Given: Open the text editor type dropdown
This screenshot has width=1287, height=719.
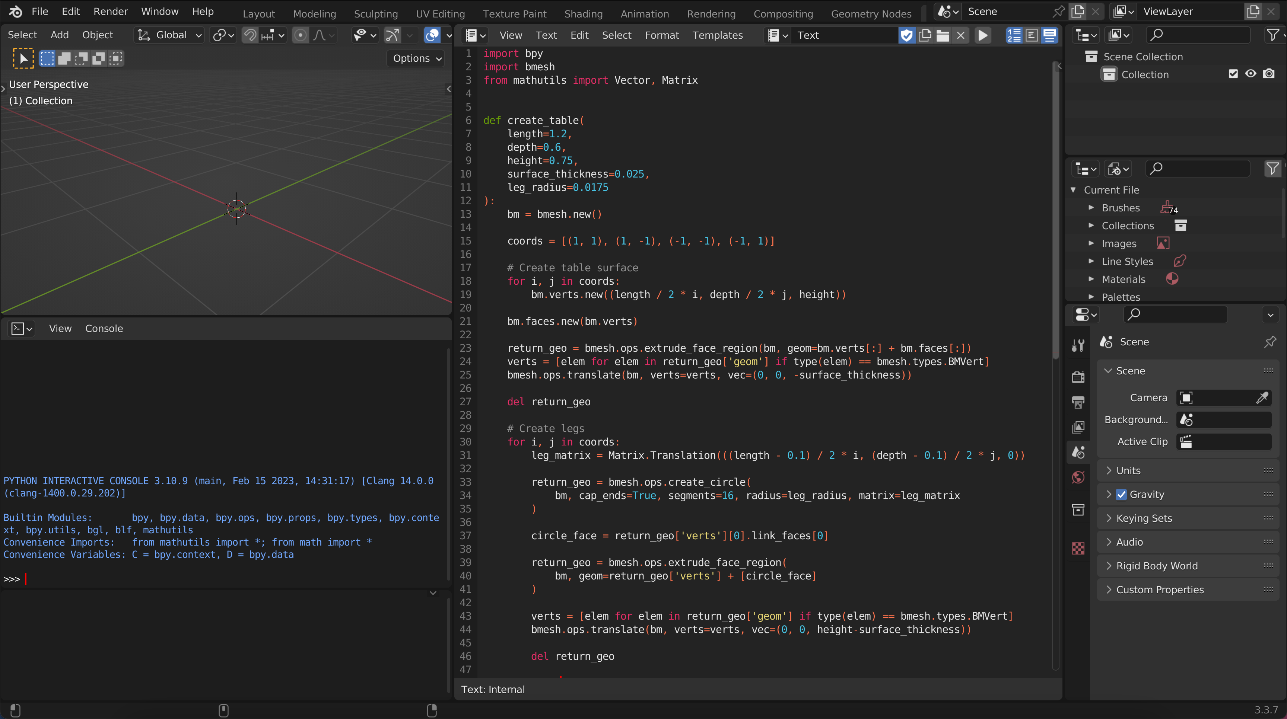Looking at the screenshot, I should pos(475,35).
